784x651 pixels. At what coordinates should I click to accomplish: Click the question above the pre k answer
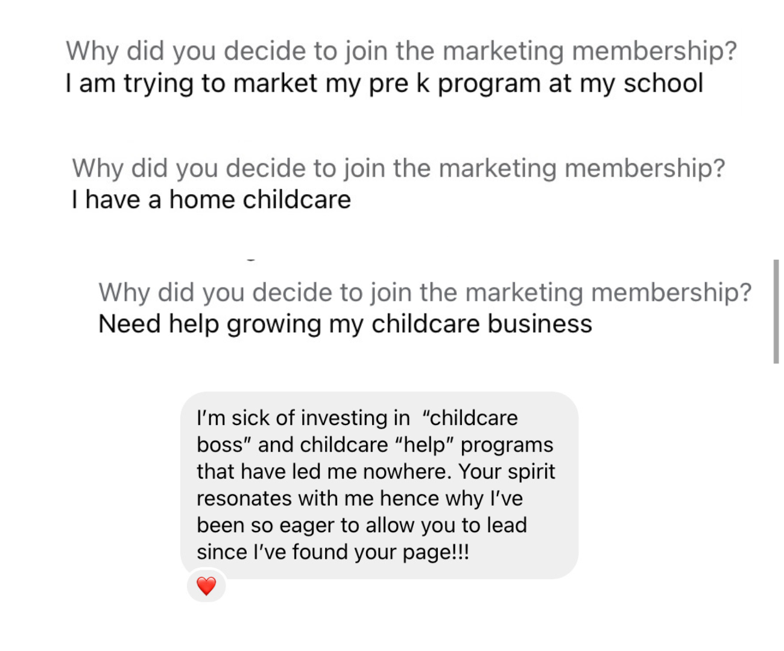401,51
